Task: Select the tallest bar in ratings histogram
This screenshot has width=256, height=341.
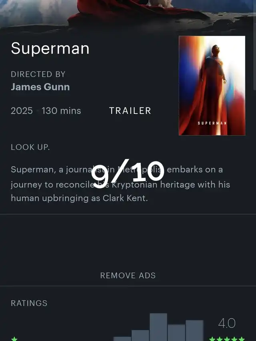Action: [x=158, y=327]
